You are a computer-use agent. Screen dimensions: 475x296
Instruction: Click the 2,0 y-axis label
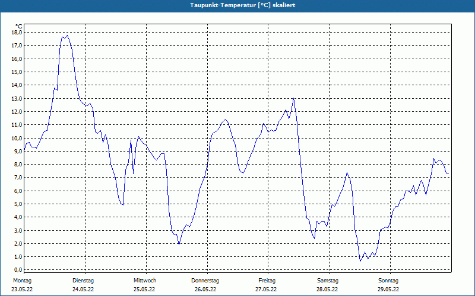coord(18,244)
